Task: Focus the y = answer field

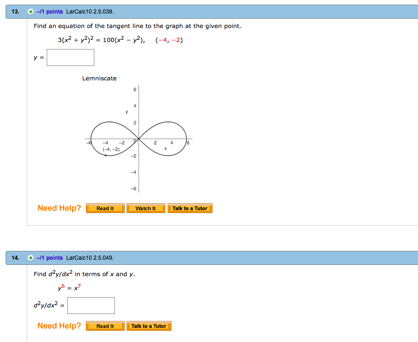Action: coord(71,57)
